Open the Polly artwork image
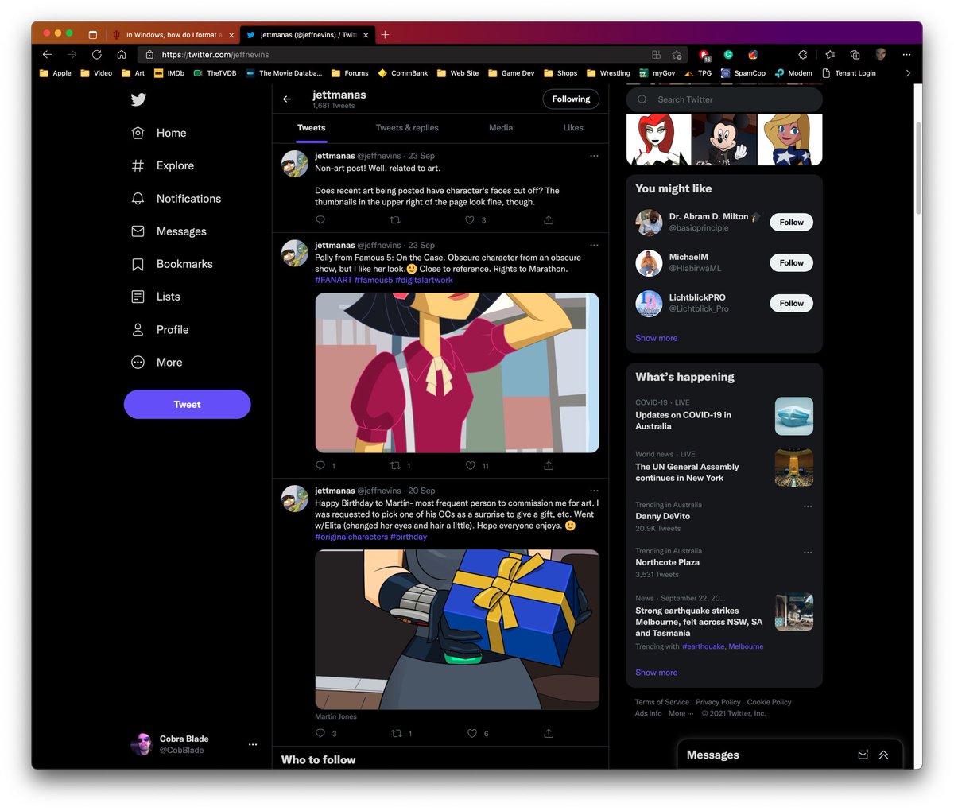Viewport: 954px width, 811px height. (457, 373)
